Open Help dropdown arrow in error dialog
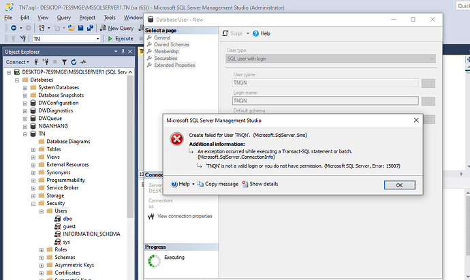 (193, 184)
